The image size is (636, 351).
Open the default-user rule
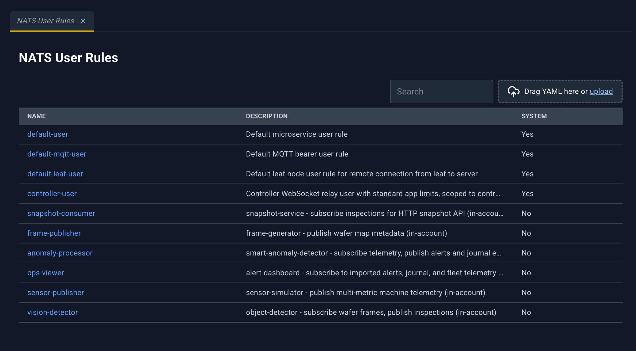tap(48, 134)
